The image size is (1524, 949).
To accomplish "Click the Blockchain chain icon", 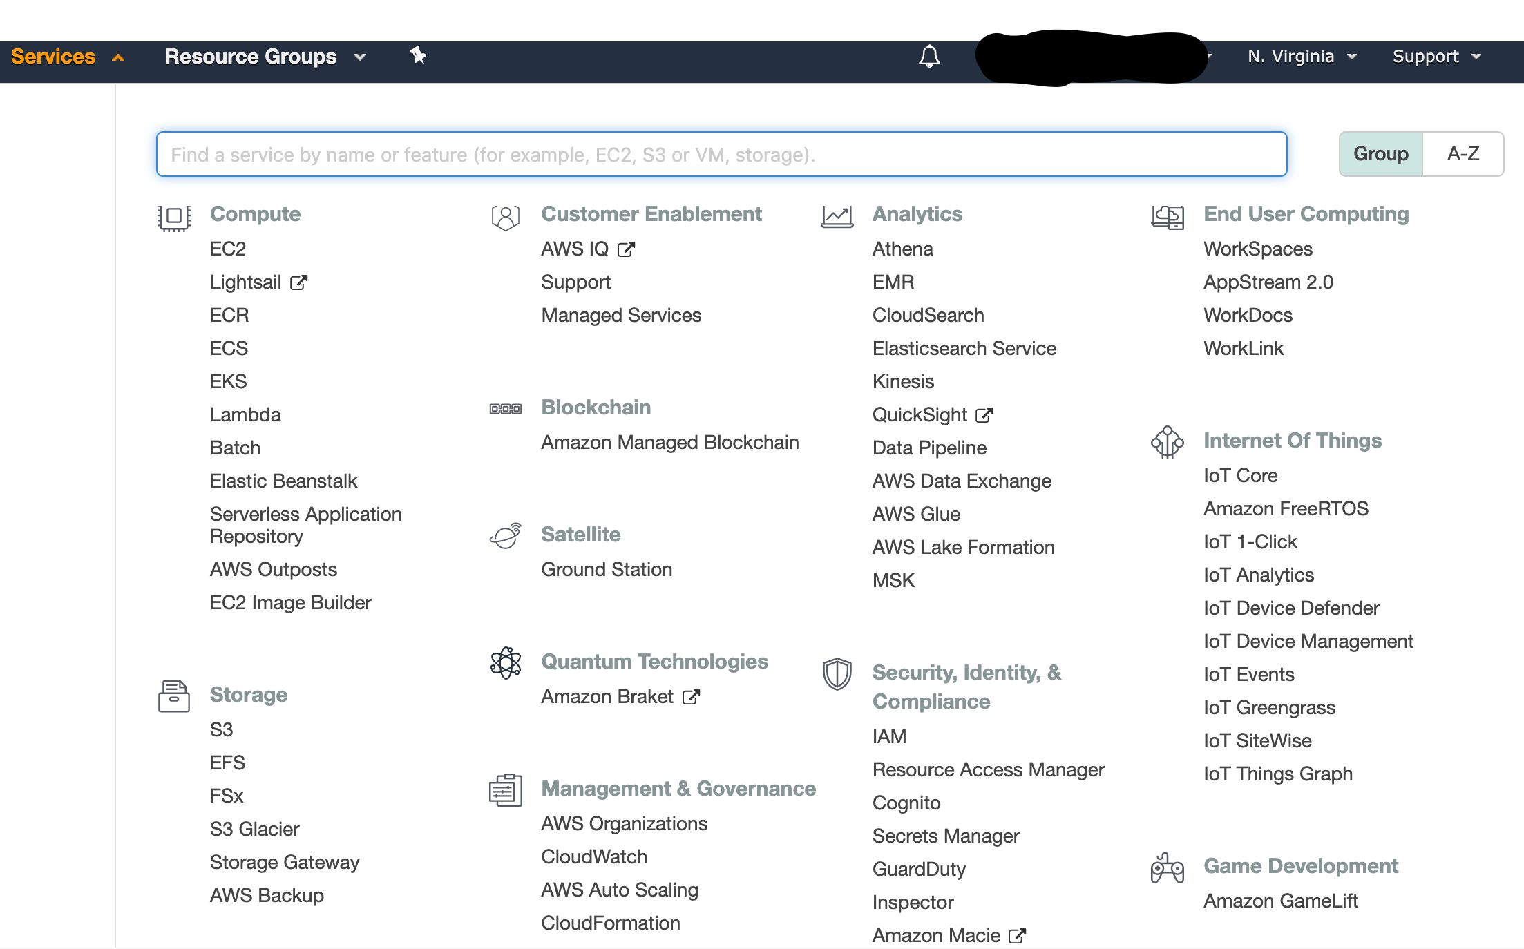I will point(506,409).
